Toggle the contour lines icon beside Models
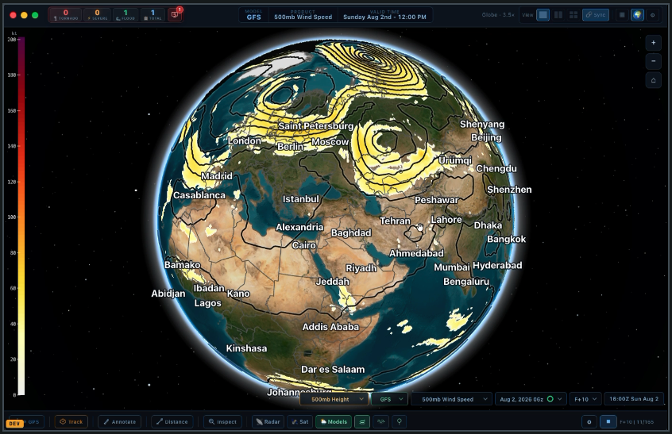Screen dimensions: 672x434 [x=362, y=421]
